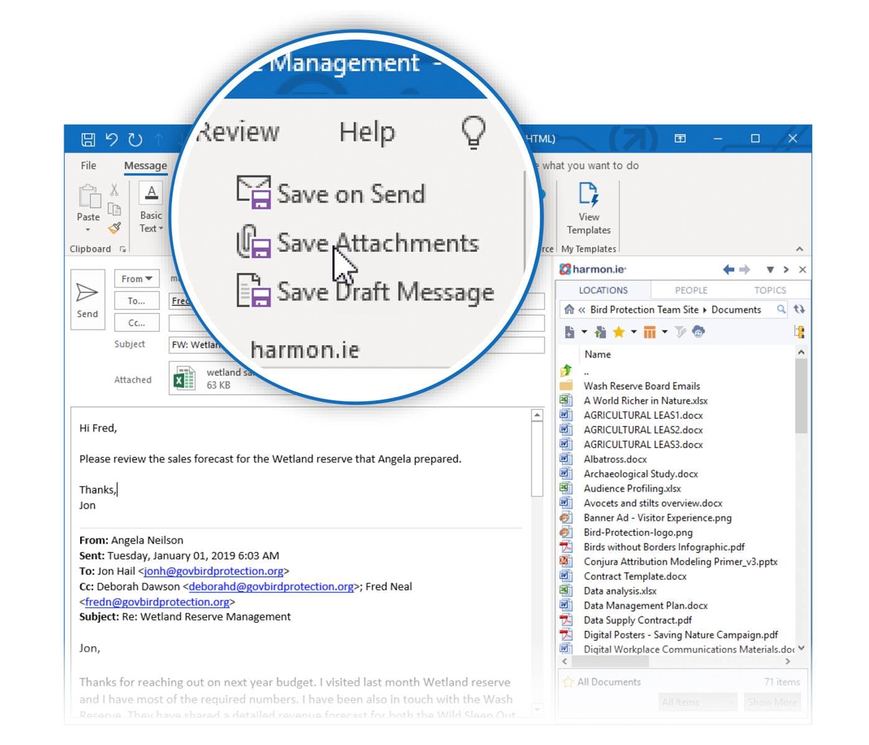
Task: Select the Format Painter brush icon
Action: click(x=114, y=228)
